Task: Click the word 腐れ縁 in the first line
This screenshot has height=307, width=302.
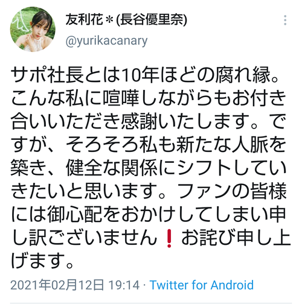Action: click(243, 75)
